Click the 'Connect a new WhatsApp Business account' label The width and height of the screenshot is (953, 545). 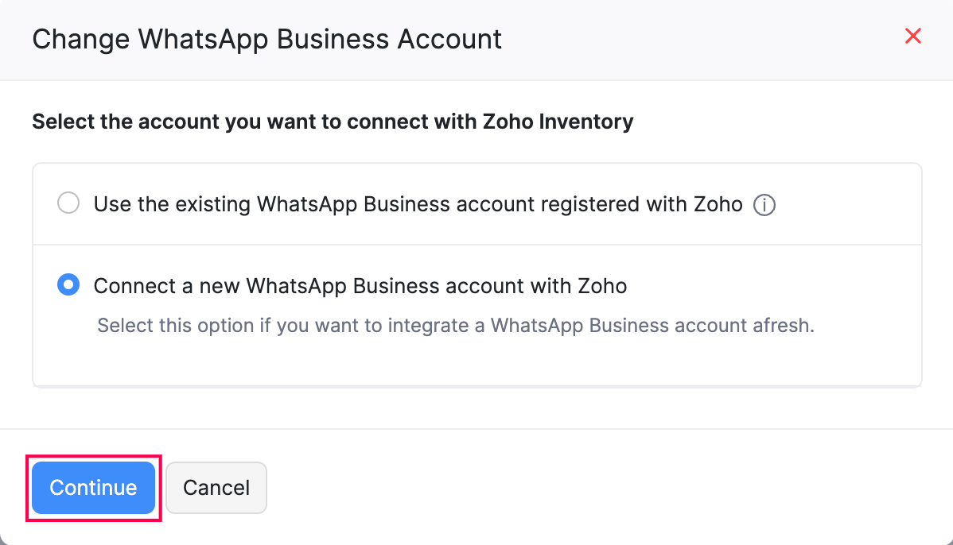click(x=360, y=286)
